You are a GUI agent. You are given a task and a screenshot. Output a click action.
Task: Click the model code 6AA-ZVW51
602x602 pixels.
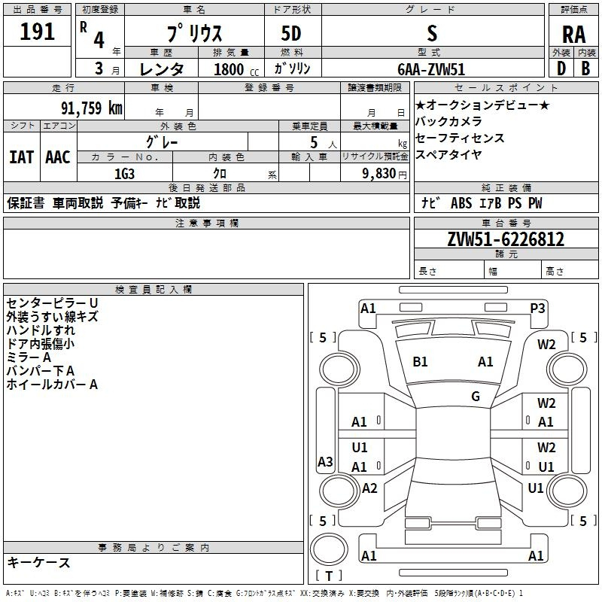point(432,69)
